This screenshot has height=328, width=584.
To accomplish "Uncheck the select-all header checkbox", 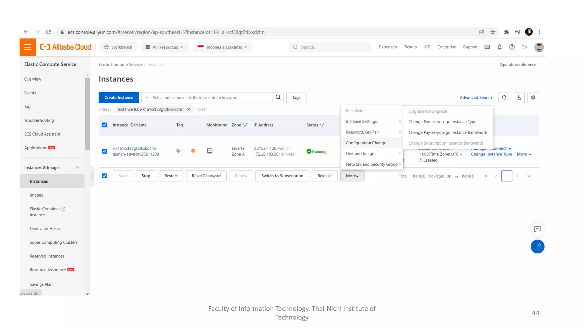I will pyautogui.click(x=105, y=125).
